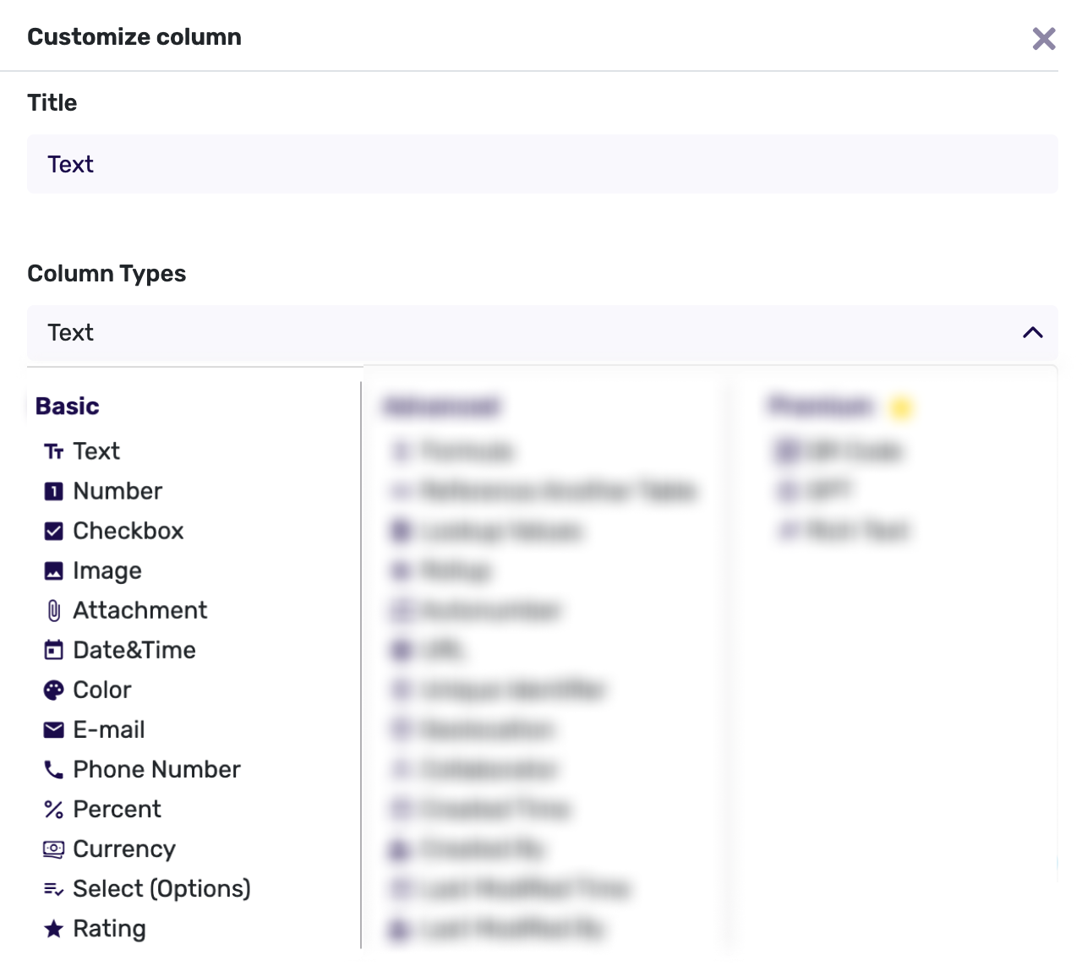Close the Customize column dialog
The height and width of the screenshot is (977, 1082).
tap(1044, 38)
